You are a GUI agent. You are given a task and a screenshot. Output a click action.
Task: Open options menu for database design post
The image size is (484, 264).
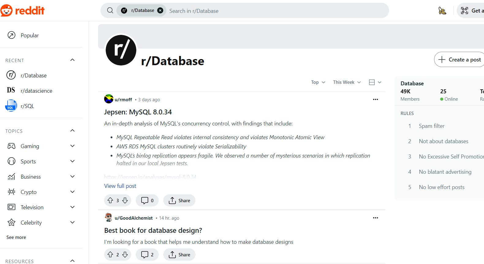[x=376, y=218]
